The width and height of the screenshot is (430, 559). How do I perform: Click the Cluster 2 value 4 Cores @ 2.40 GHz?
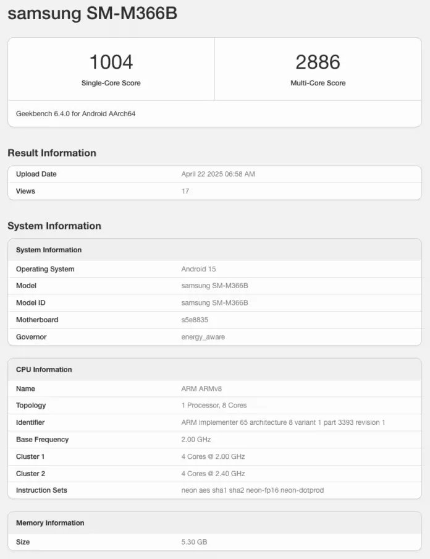[213, 474]
